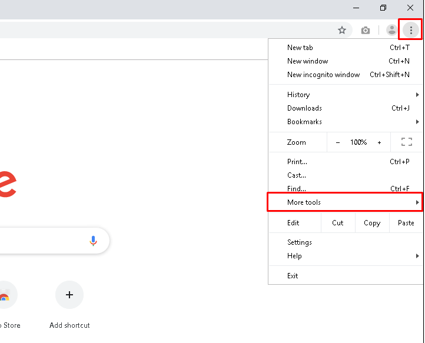Decrease zoom with the minus button

(x=338, y=142)
